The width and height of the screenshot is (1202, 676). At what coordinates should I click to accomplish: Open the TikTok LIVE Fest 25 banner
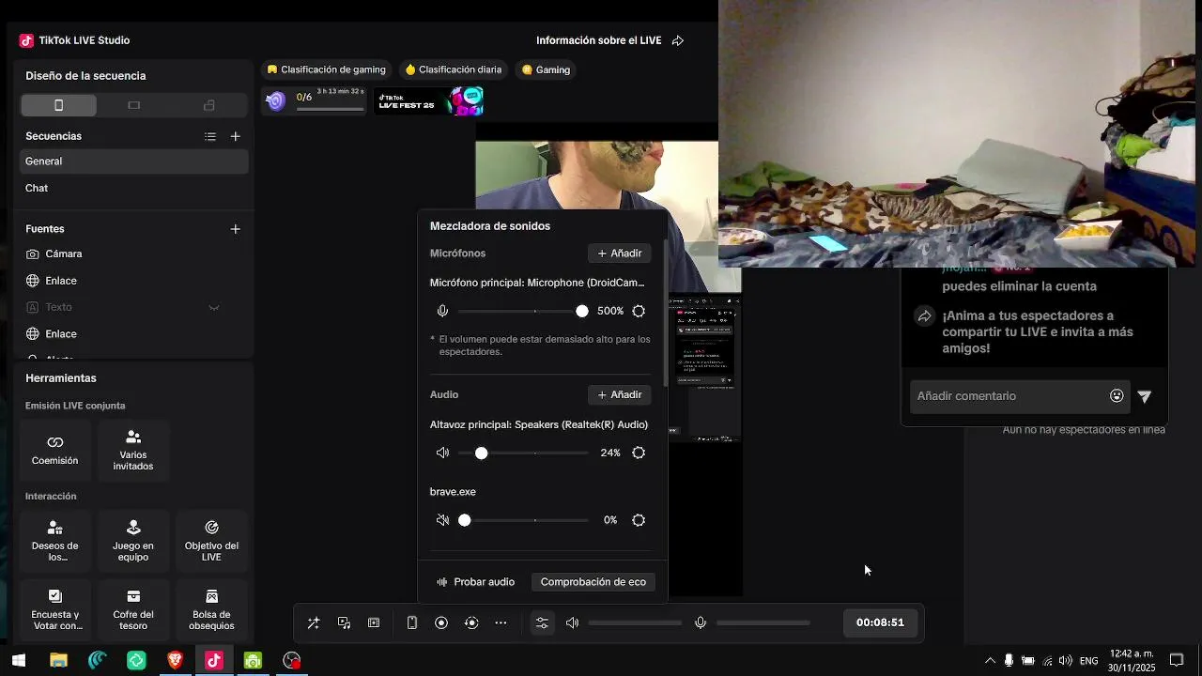click(x=429, y=100)
